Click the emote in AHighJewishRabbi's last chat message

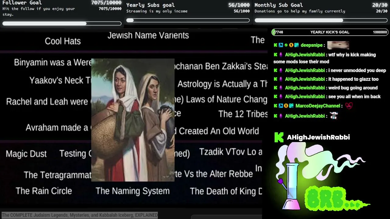(x=334, y=116)
